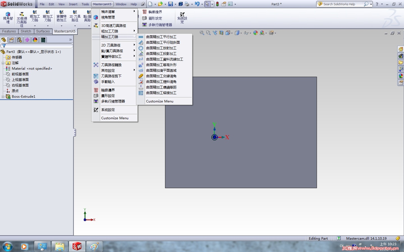Click the 多執行緒管理器 toolbar icon
The width and height of the screenshot is (404, 252).
pyautogui.click(x=144, y=25)
